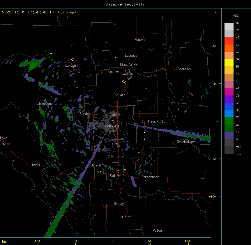Click the Calgary city label

[x=116, y=175]
